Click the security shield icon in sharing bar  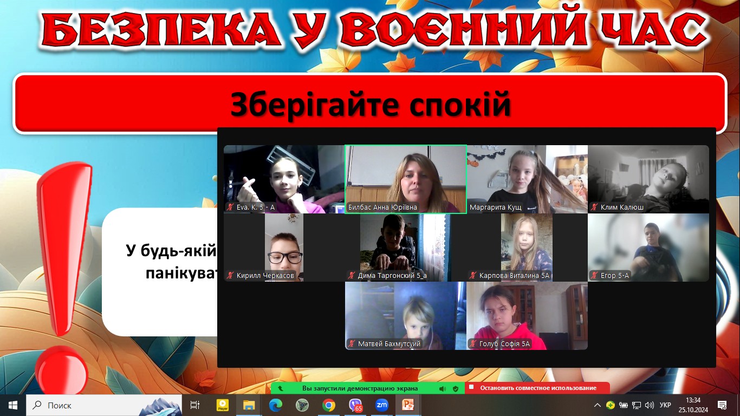pos(456,388)
